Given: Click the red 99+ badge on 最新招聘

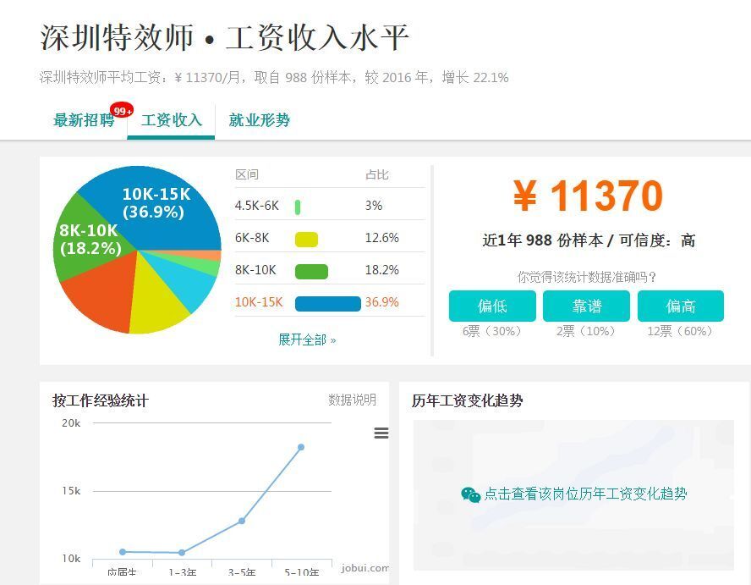Looking at the screenshot, I should tap(122, 111).
